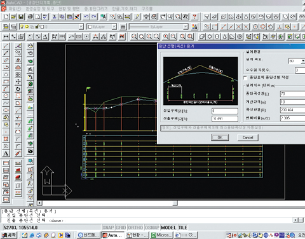
Task: Open the 파일(F) menu
Action: click(x=15, y=9)
